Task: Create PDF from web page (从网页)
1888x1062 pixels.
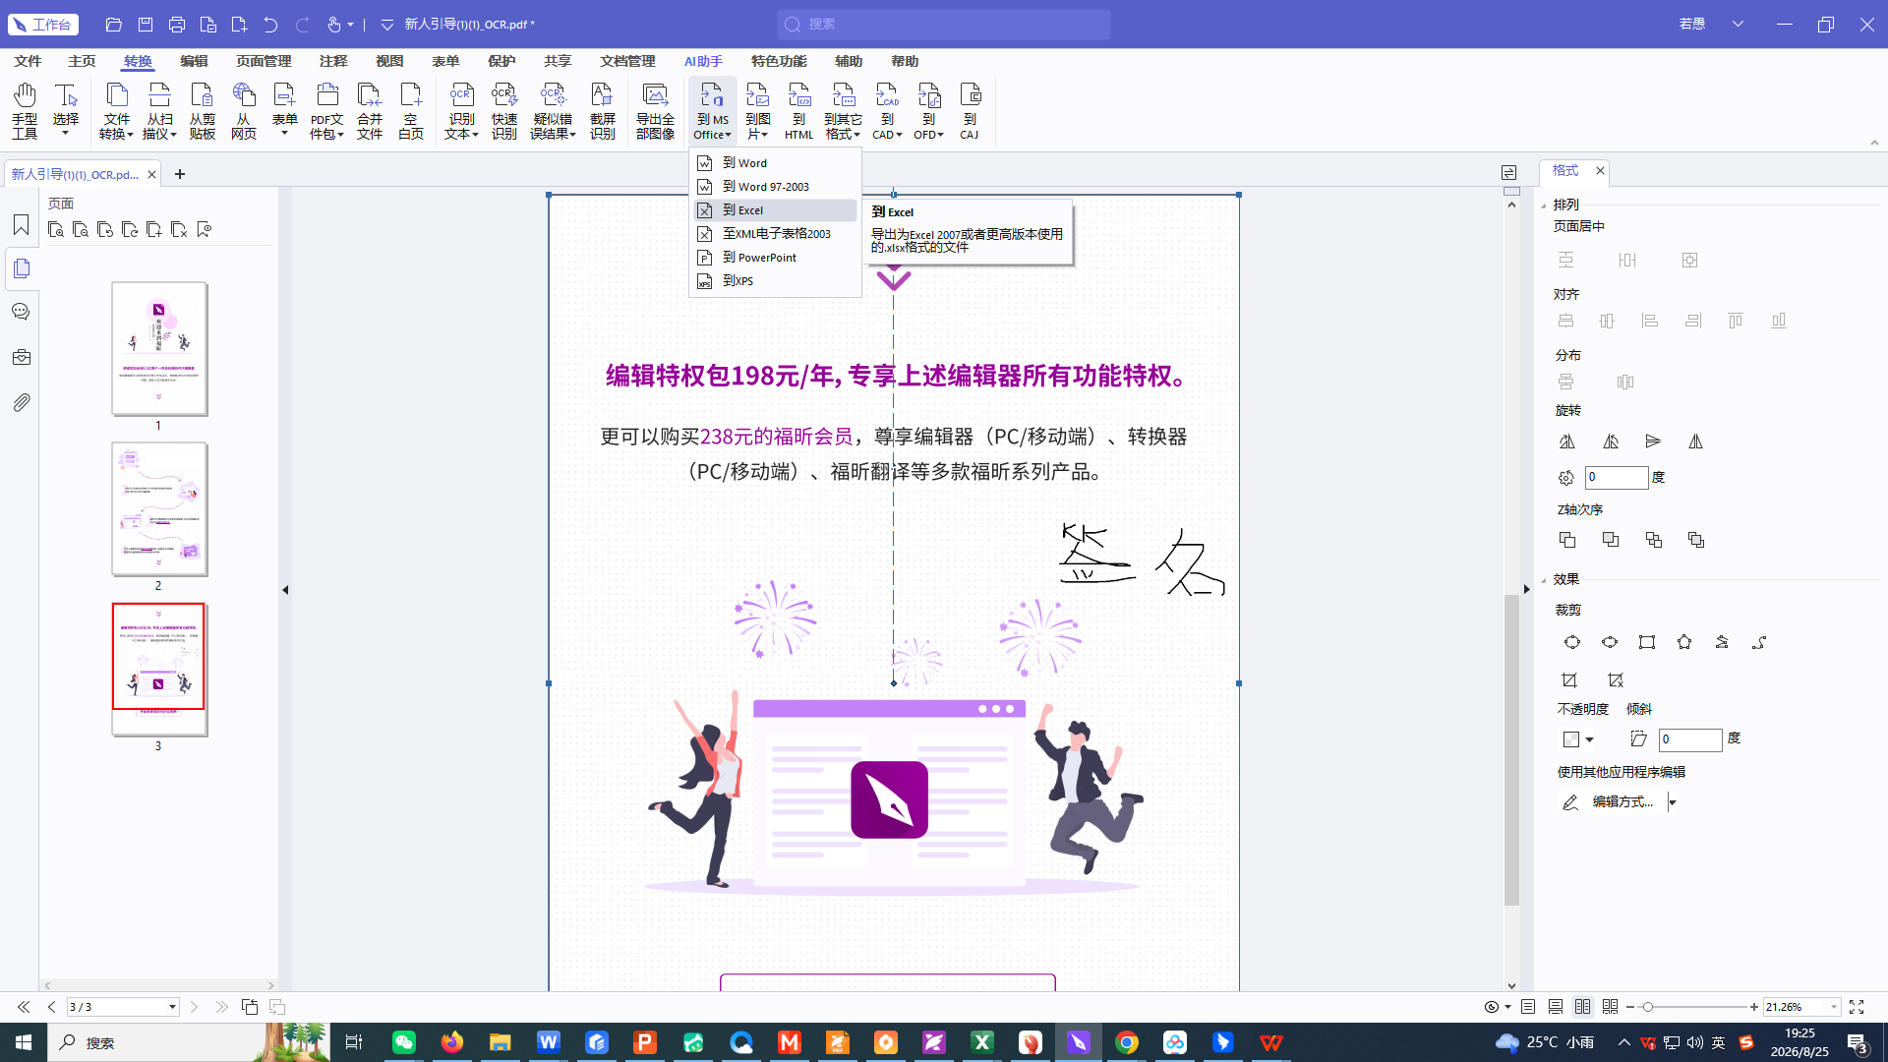Action: (x=243, y=110)
